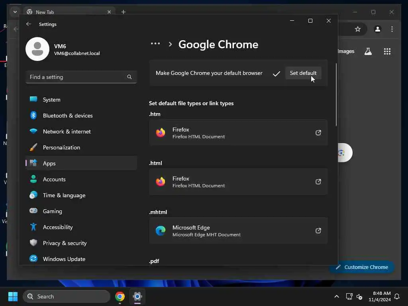This screenshot has width=408, height=306.
Task: Click the Set default button
Action: click(303, 73)
